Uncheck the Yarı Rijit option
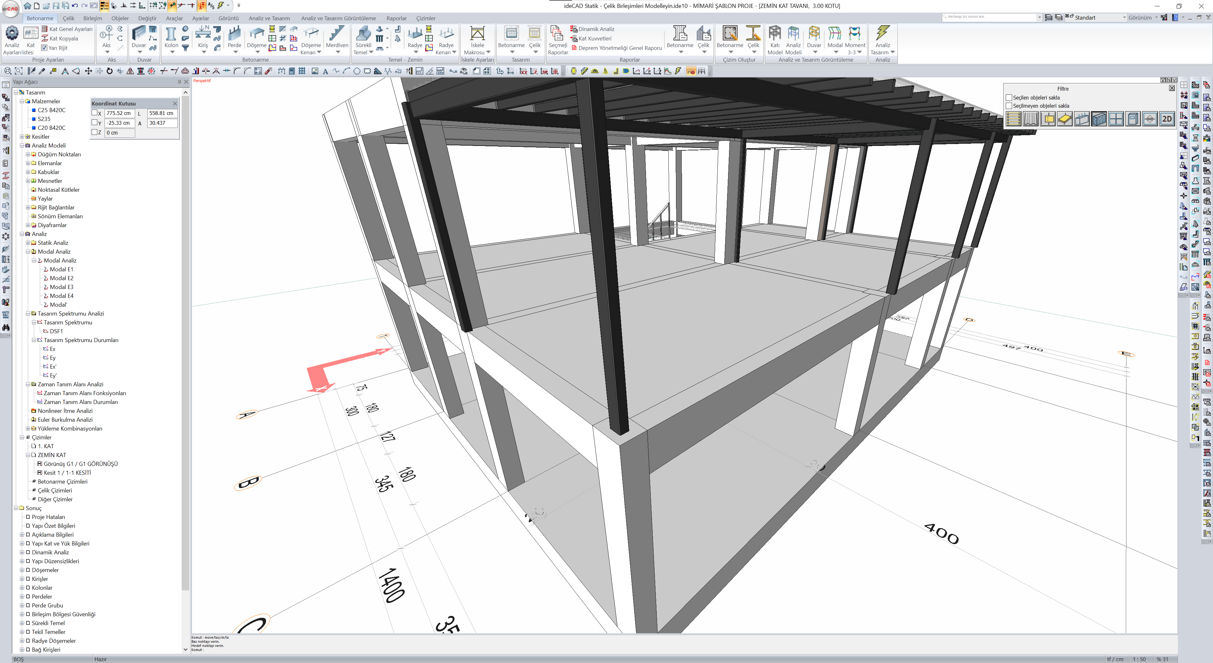 [44, 48]
